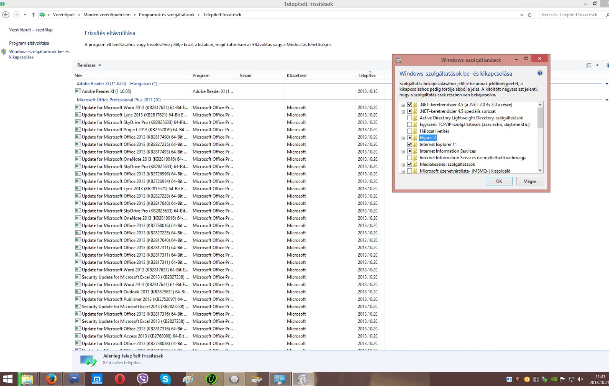The image size is (609, 386).
Task: Click the Keresés: Telepített frissítések search box
Action: pos(572,15)
